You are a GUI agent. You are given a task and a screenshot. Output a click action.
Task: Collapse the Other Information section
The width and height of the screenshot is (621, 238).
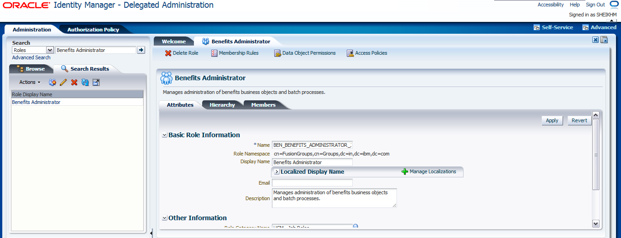pos(165,218)
